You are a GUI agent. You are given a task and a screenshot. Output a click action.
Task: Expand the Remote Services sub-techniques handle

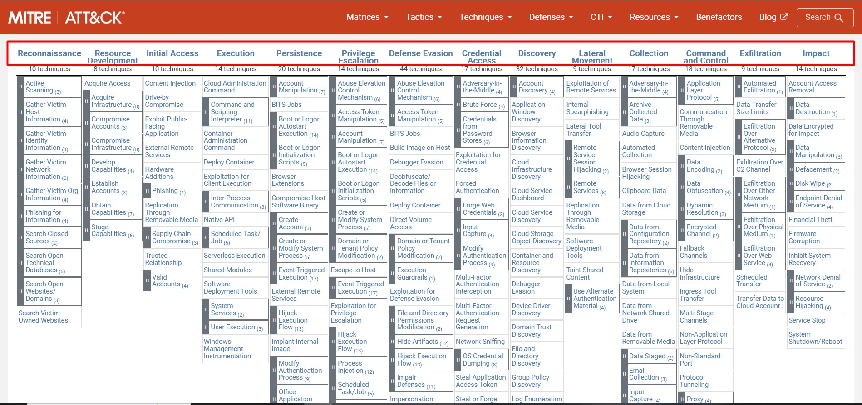(x=568, y=187)
